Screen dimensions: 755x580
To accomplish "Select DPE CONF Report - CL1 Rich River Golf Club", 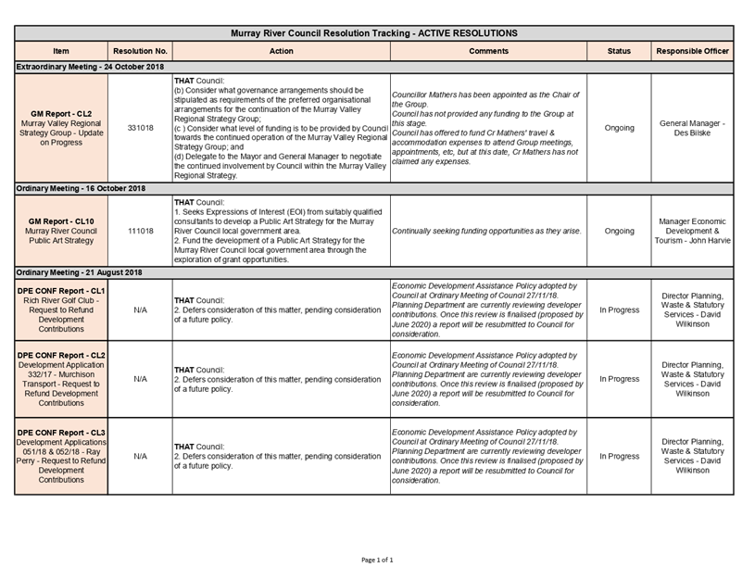I will point(61,309).
